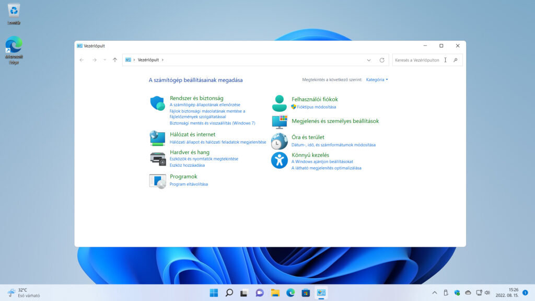Expand the address bar history dropdown

(x=369, y=60)
